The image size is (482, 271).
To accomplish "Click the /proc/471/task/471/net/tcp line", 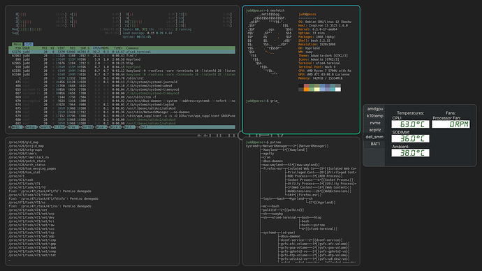I will [31, 233].
